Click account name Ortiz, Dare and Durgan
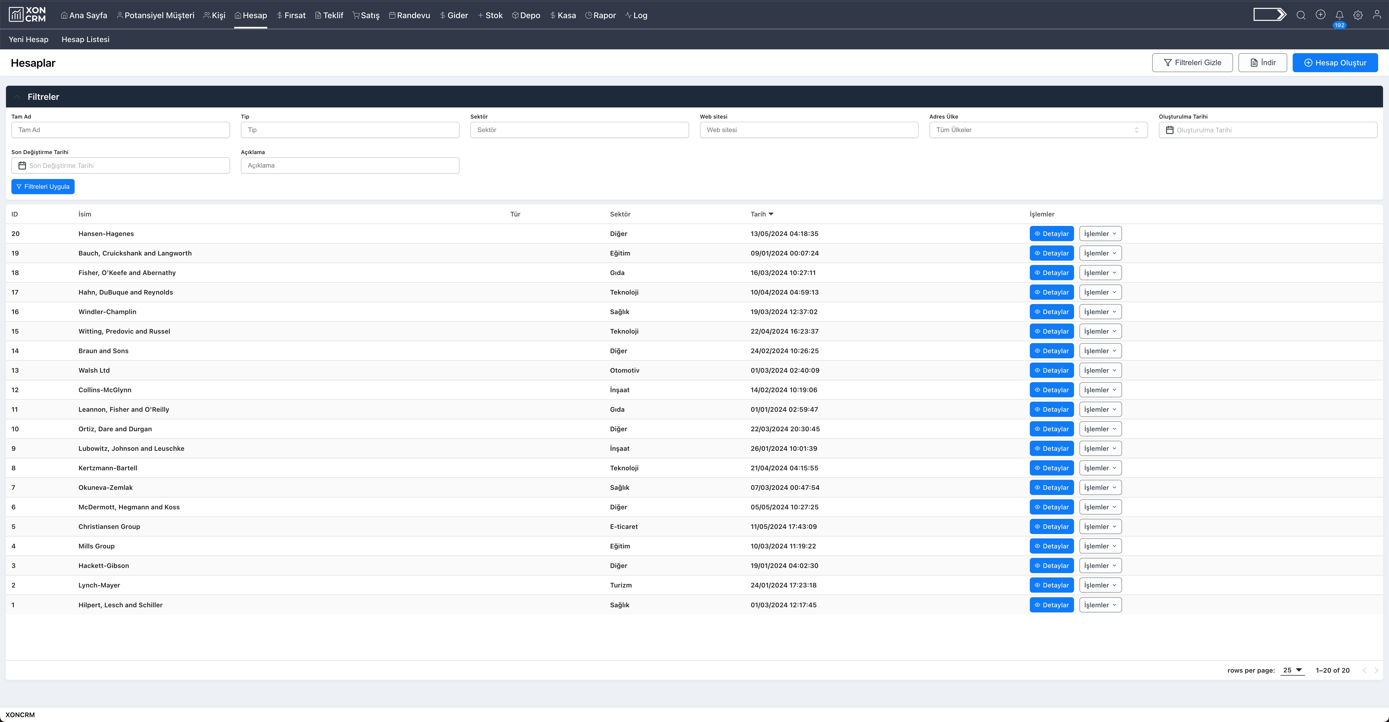 pos(115,429)
